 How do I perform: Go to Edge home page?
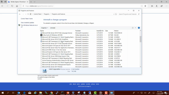tap(17, 6)
